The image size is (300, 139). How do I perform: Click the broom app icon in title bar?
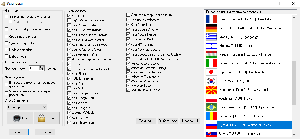pyautogui.click(x=3, y=3)
